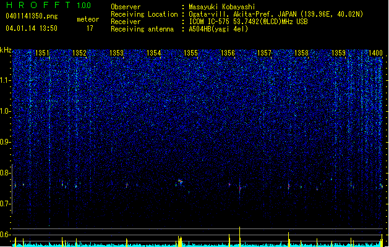Image resolution: width=389 pixels, height=247 pixels.
Task: Click the 0.6 kHz frequency tick label
Action: 6,235
